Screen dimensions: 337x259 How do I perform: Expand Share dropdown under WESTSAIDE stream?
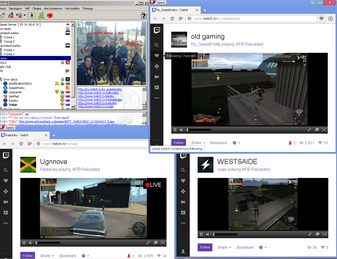tap(224, 247)
